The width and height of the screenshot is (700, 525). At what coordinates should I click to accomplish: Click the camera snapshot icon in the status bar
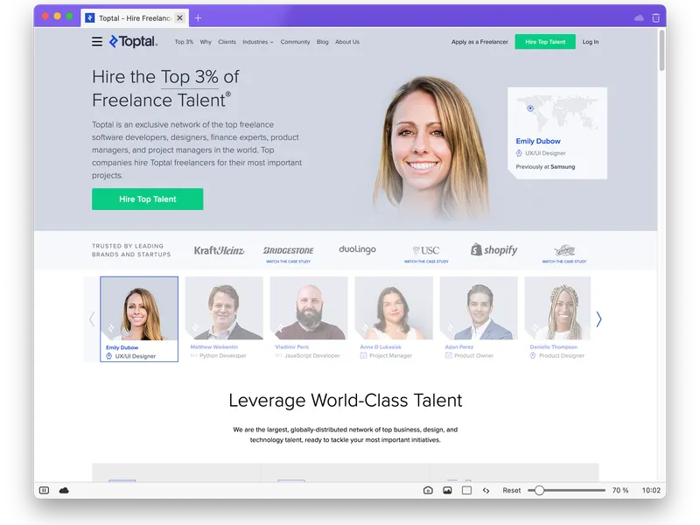(428, 490)
